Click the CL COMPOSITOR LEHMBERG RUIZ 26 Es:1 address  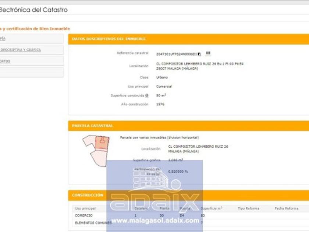click(200, 64)
